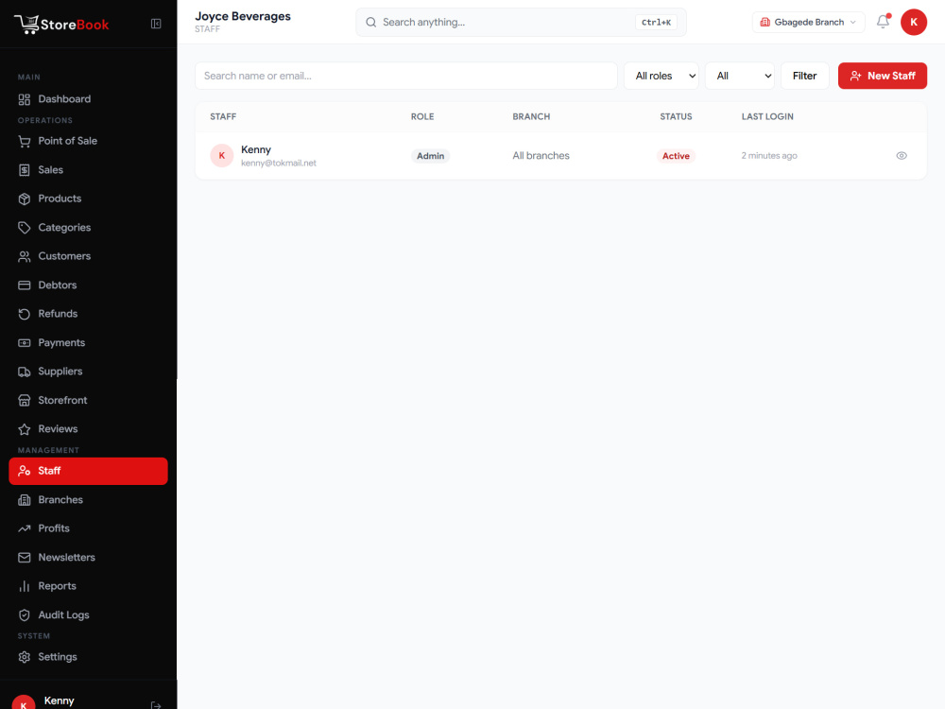Open the Storefront page link
This screenshot has height=709, width=945.
tap(88, 400)
